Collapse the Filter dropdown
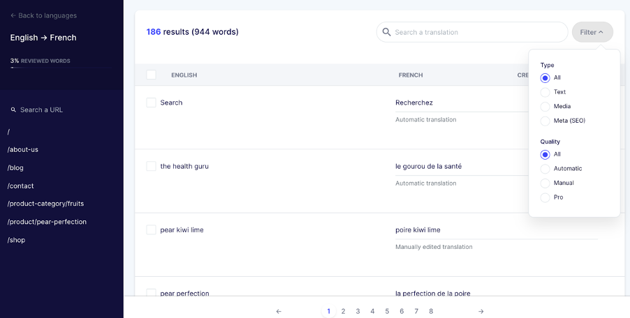Image resolution: width=630 pixels, height=318 pixels. pos(592,32)
